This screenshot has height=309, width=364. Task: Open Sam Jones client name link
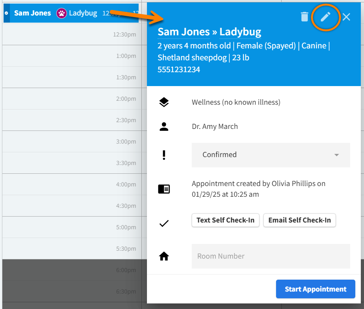point(183,32)
